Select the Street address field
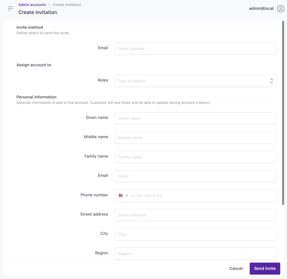This screenshot has width=287, height=279. [196, 215]
